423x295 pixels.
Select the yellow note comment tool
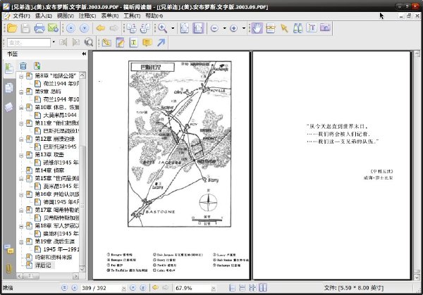[147, 42]
